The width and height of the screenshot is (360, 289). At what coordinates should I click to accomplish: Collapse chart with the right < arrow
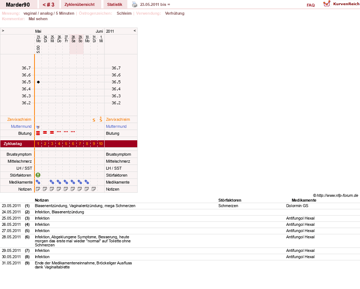(135, 30)
